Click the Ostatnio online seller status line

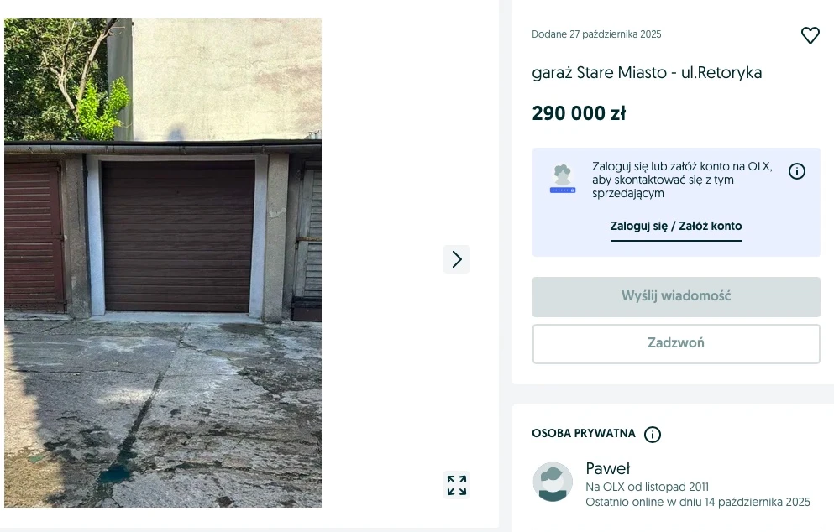(698, 503)
